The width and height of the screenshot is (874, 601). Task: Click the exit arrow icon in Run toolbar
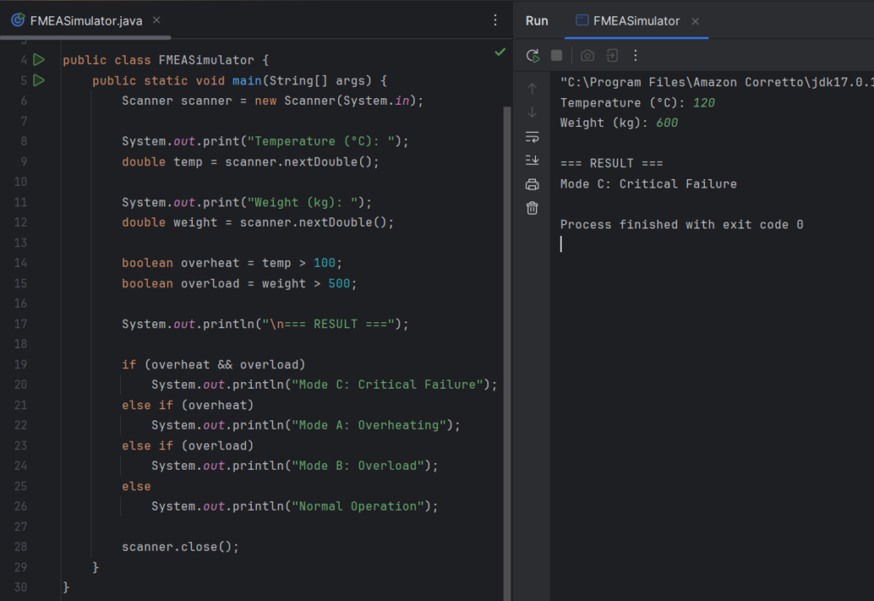pyautogui.click(x=612, y=55)
